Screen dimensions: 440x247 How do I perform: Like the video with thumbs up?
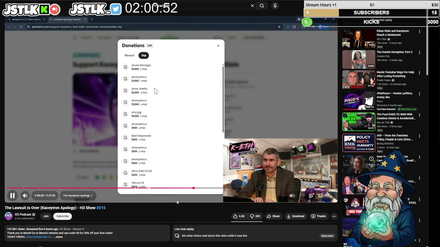[239, 216]
